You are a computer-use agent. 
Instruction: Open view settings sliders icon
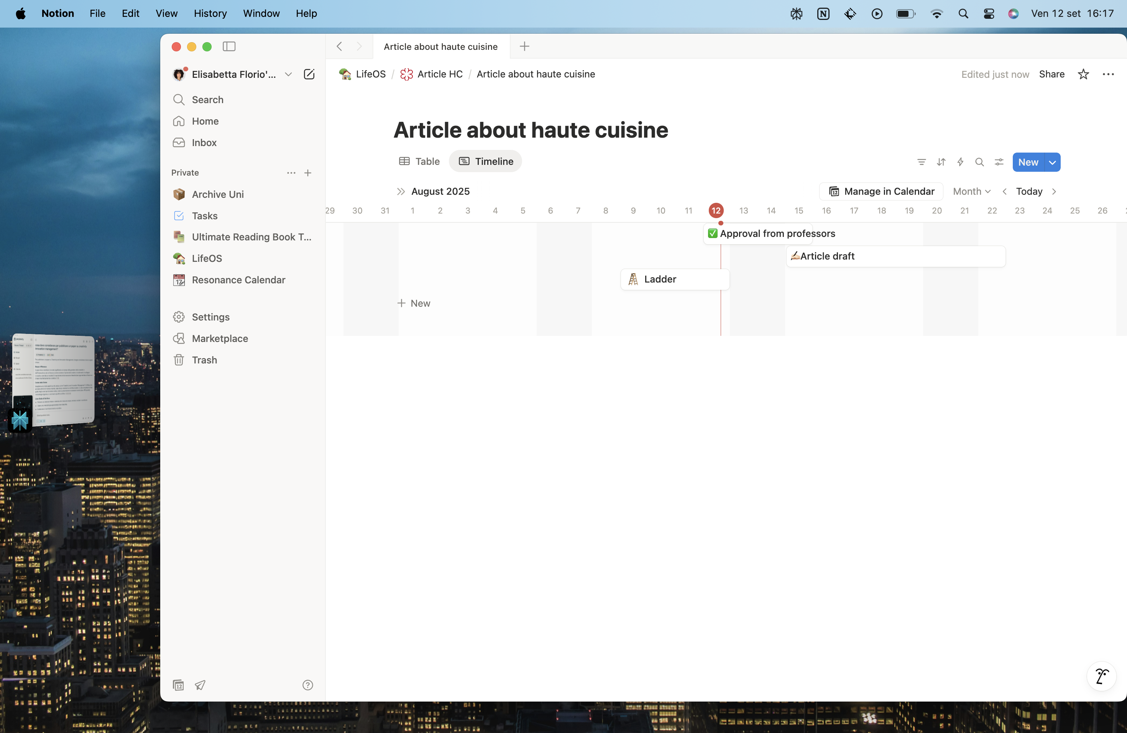999,162
